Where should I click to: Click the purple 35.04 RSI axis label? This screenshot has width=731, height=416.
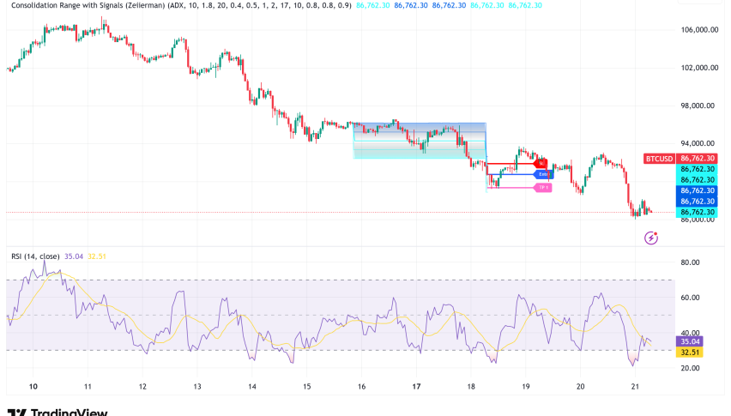pyautogui.click(x=691, y=341)
